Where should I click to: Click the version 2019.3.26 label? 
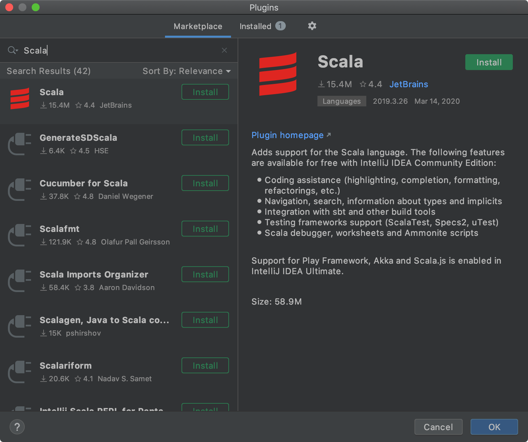390,101
